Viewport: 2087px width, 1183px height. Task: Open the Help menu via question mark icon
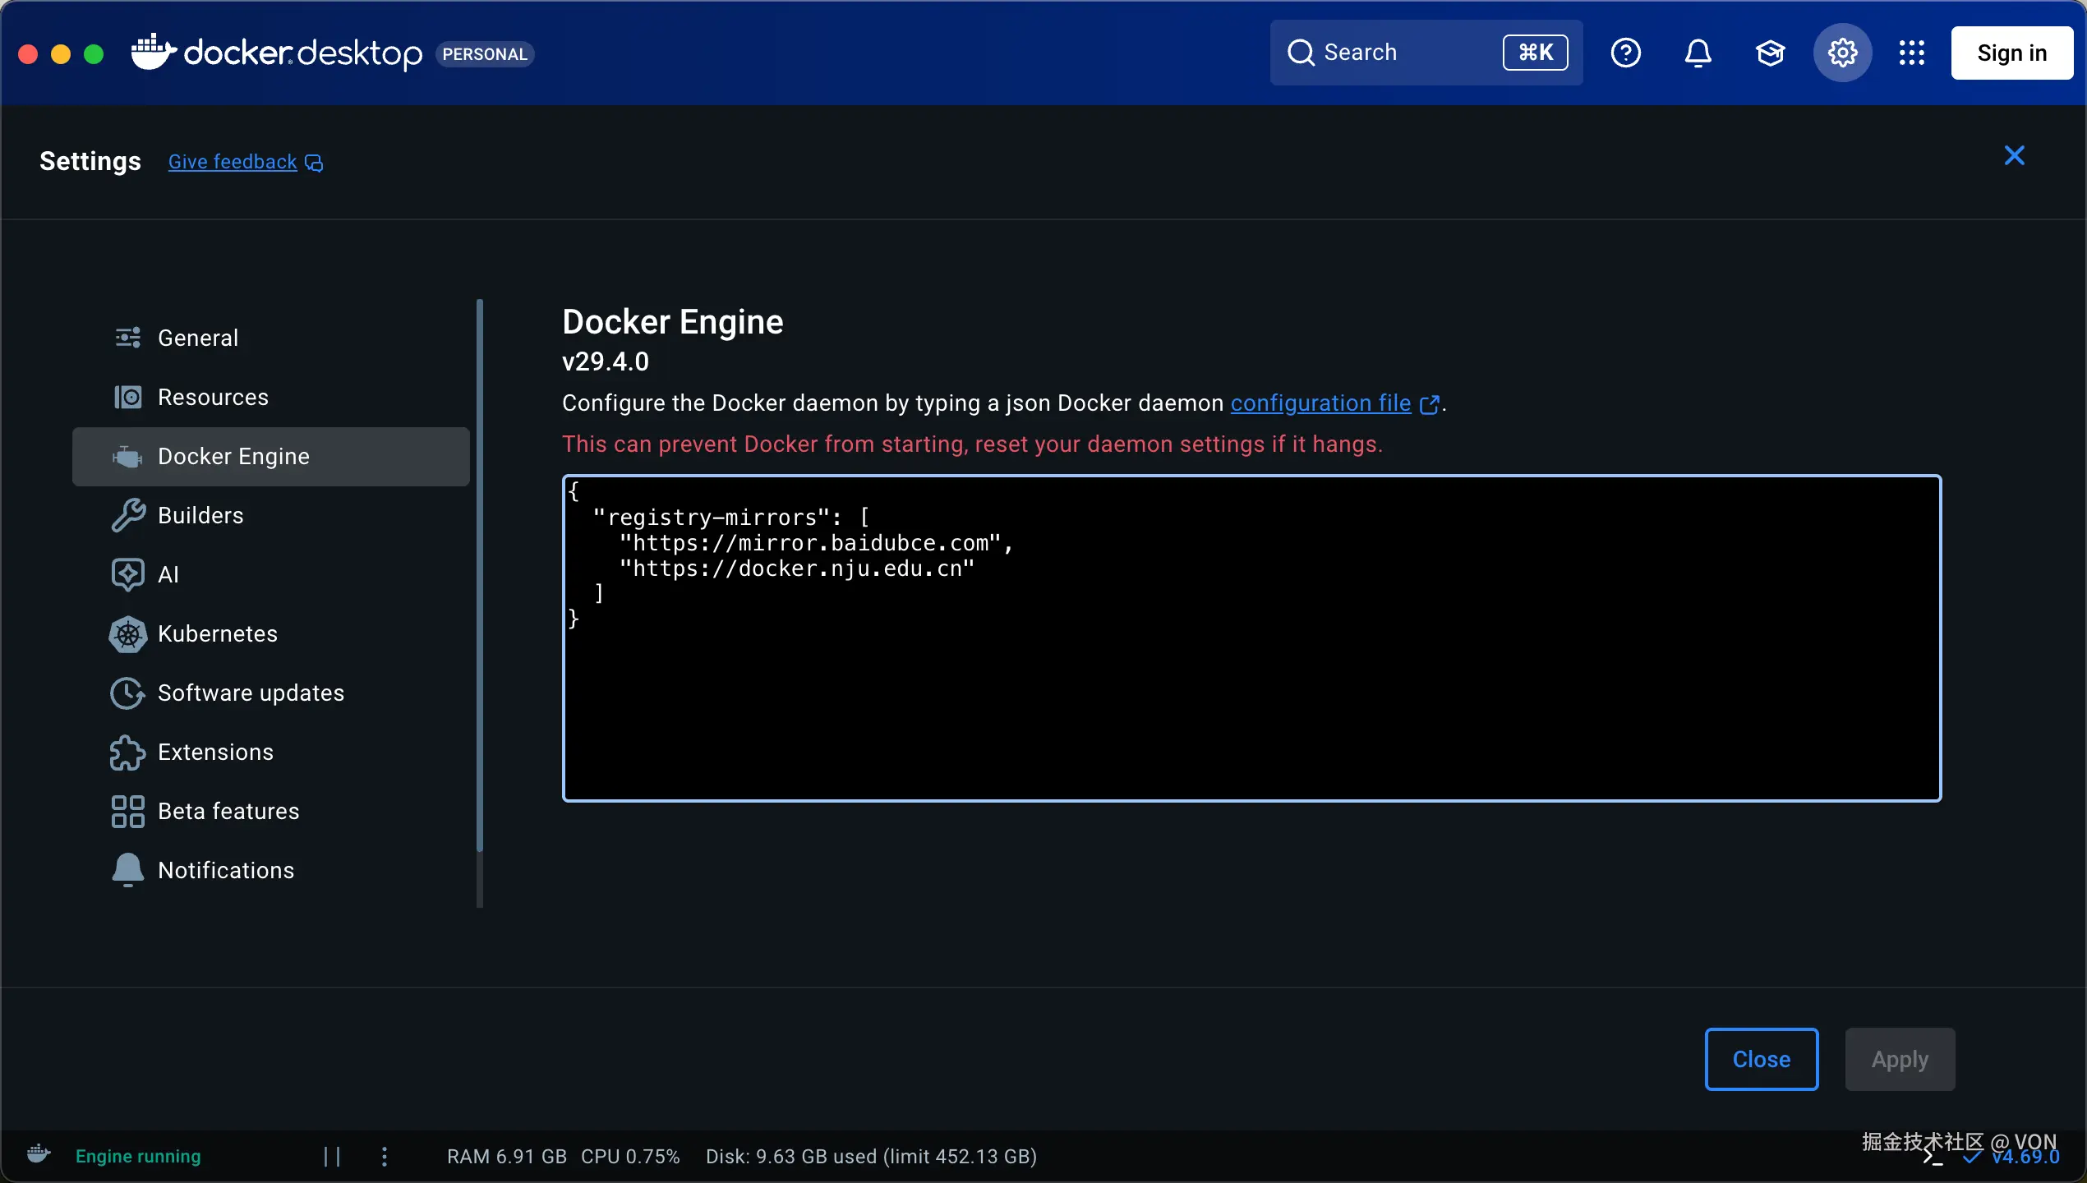point(1626,52)
